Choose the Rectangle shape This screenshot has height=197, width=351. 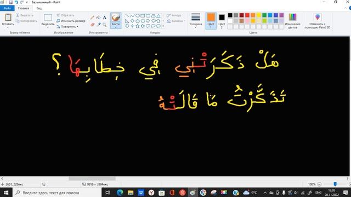143,16
